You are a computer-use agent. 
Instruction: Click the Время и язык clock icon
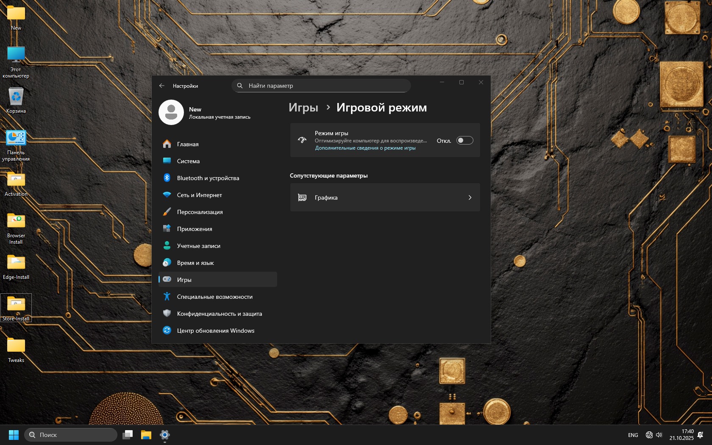167,263
